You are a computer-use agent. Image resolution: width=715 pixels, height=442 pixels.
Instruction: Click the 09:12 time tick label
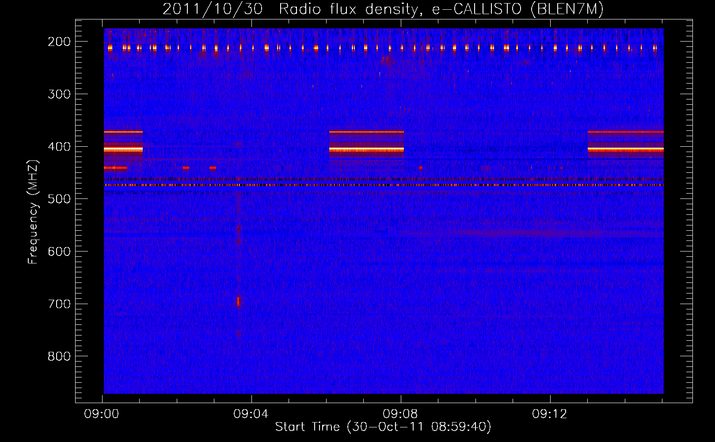click(x=550, y=414)
